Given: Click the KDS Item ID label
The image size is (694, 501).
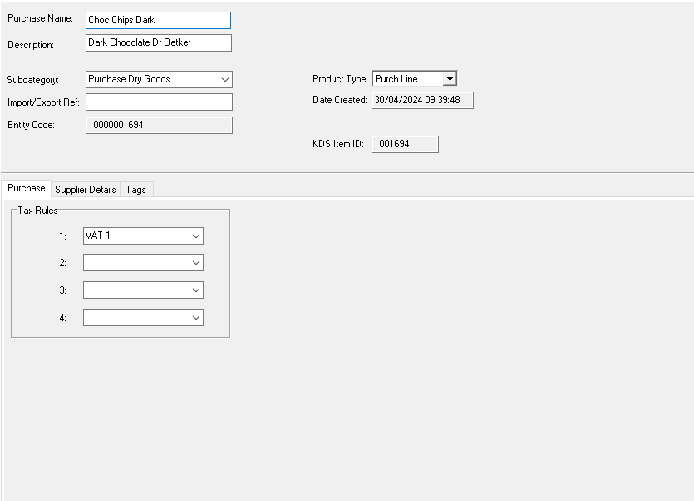Looking at the screenshot, I should pyautogui.click(x=337, y=144).
